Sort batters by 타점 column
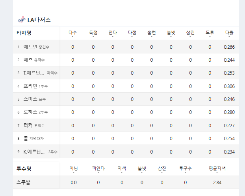The height and width of the screenshot is (196, 245). pos(132,33)
